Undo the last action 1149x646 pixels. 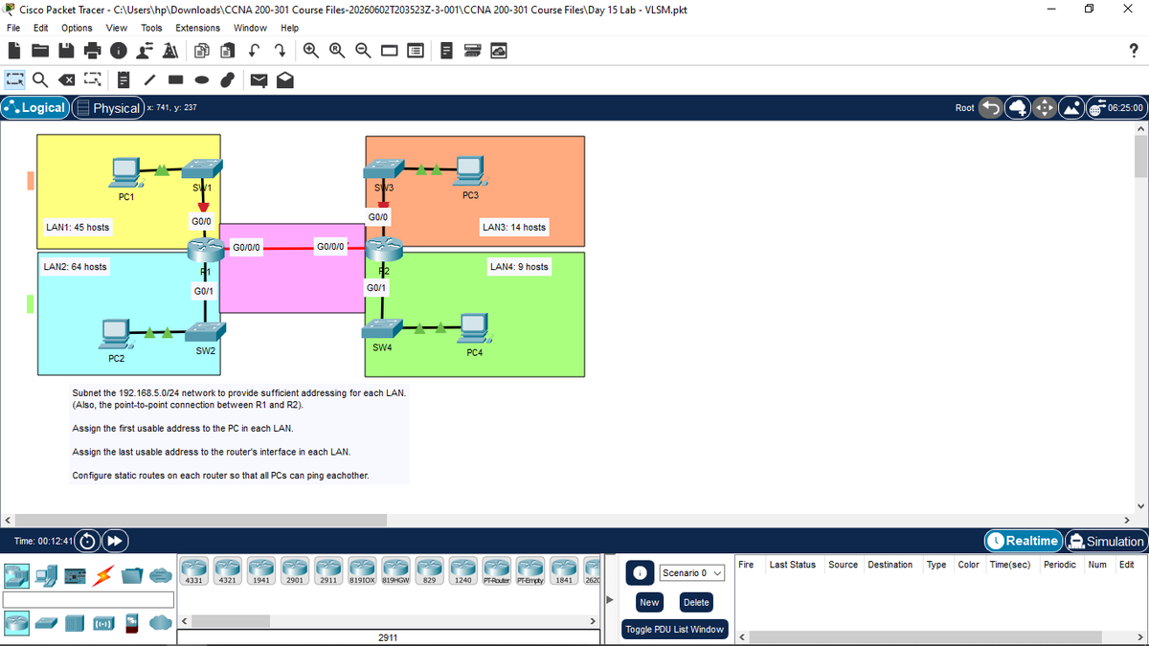(254, 51)
